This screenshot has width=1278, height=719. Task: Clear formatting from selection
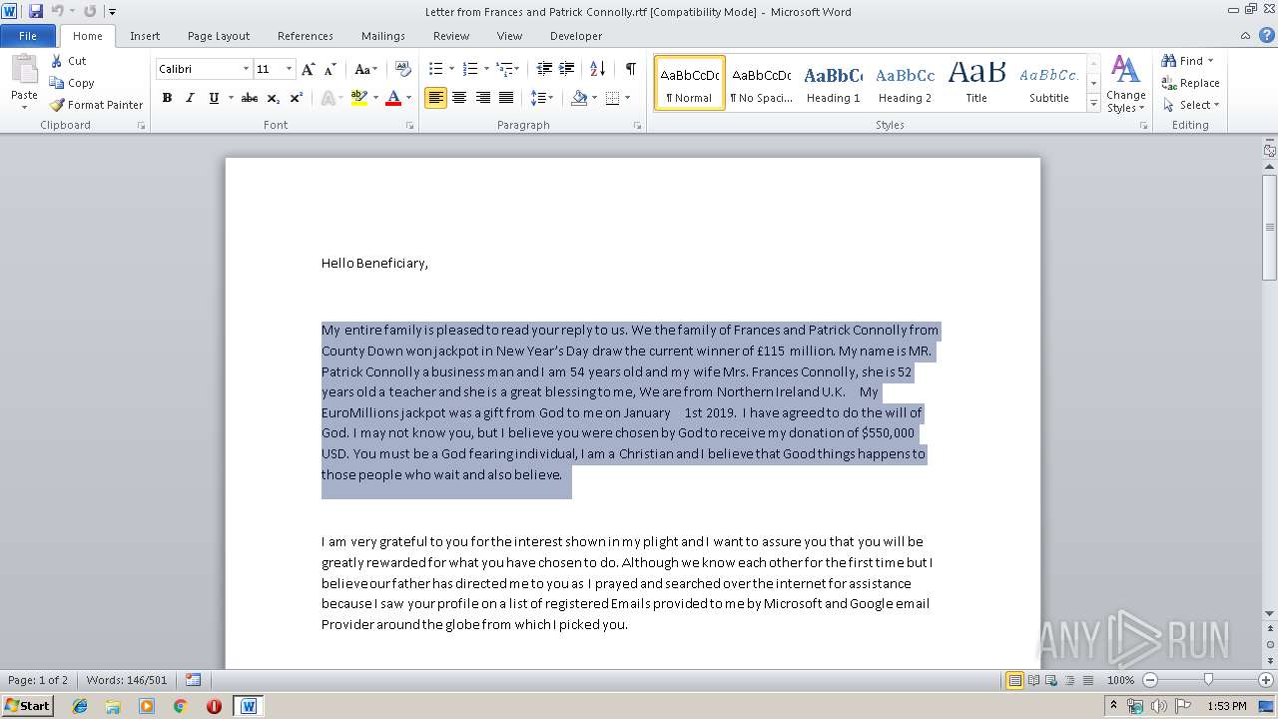point(403,69)
